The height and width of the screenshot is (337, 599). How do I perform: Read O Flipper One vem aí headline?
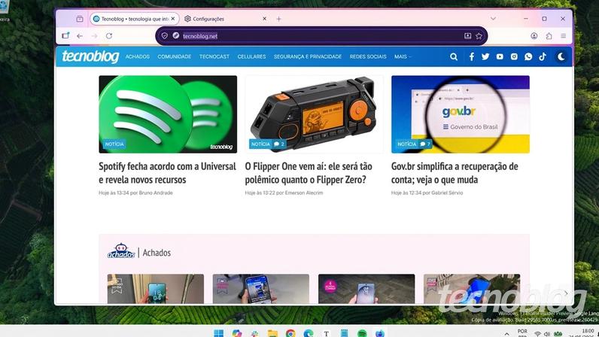point(309,173)
